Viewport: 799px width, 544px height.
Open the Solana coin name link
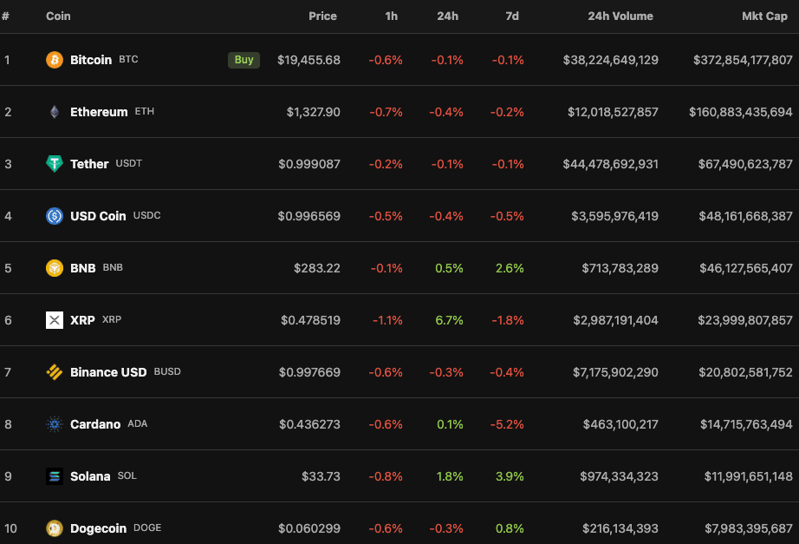tap(90, 476)
